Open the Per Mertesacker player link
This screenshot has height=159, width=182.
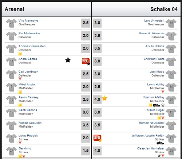29,33
